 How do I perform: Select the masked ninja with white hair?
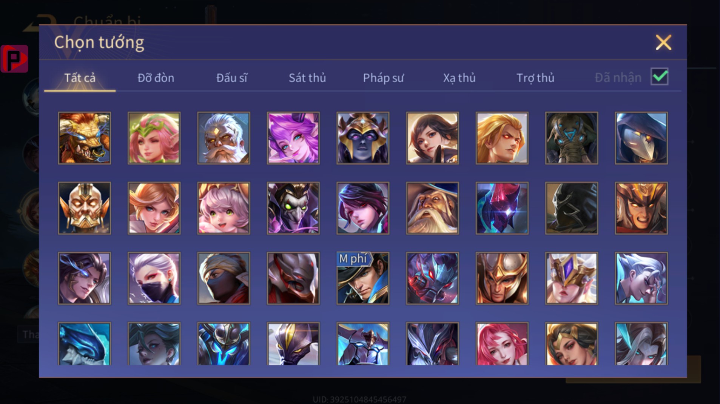point(154,278)
